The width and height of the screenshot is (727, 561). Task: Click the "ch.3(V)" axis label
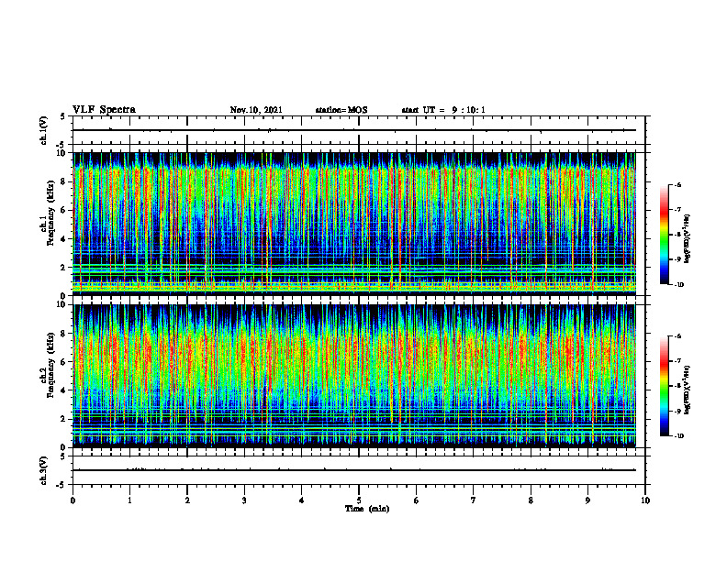pos(44,471)
